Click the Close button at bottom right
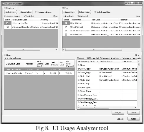144x132 pixels. pos(133,119)
